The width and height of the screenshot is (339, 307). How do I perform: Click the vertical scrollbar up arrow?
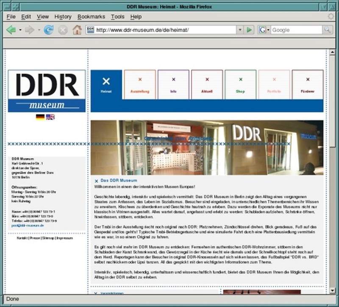332,52
